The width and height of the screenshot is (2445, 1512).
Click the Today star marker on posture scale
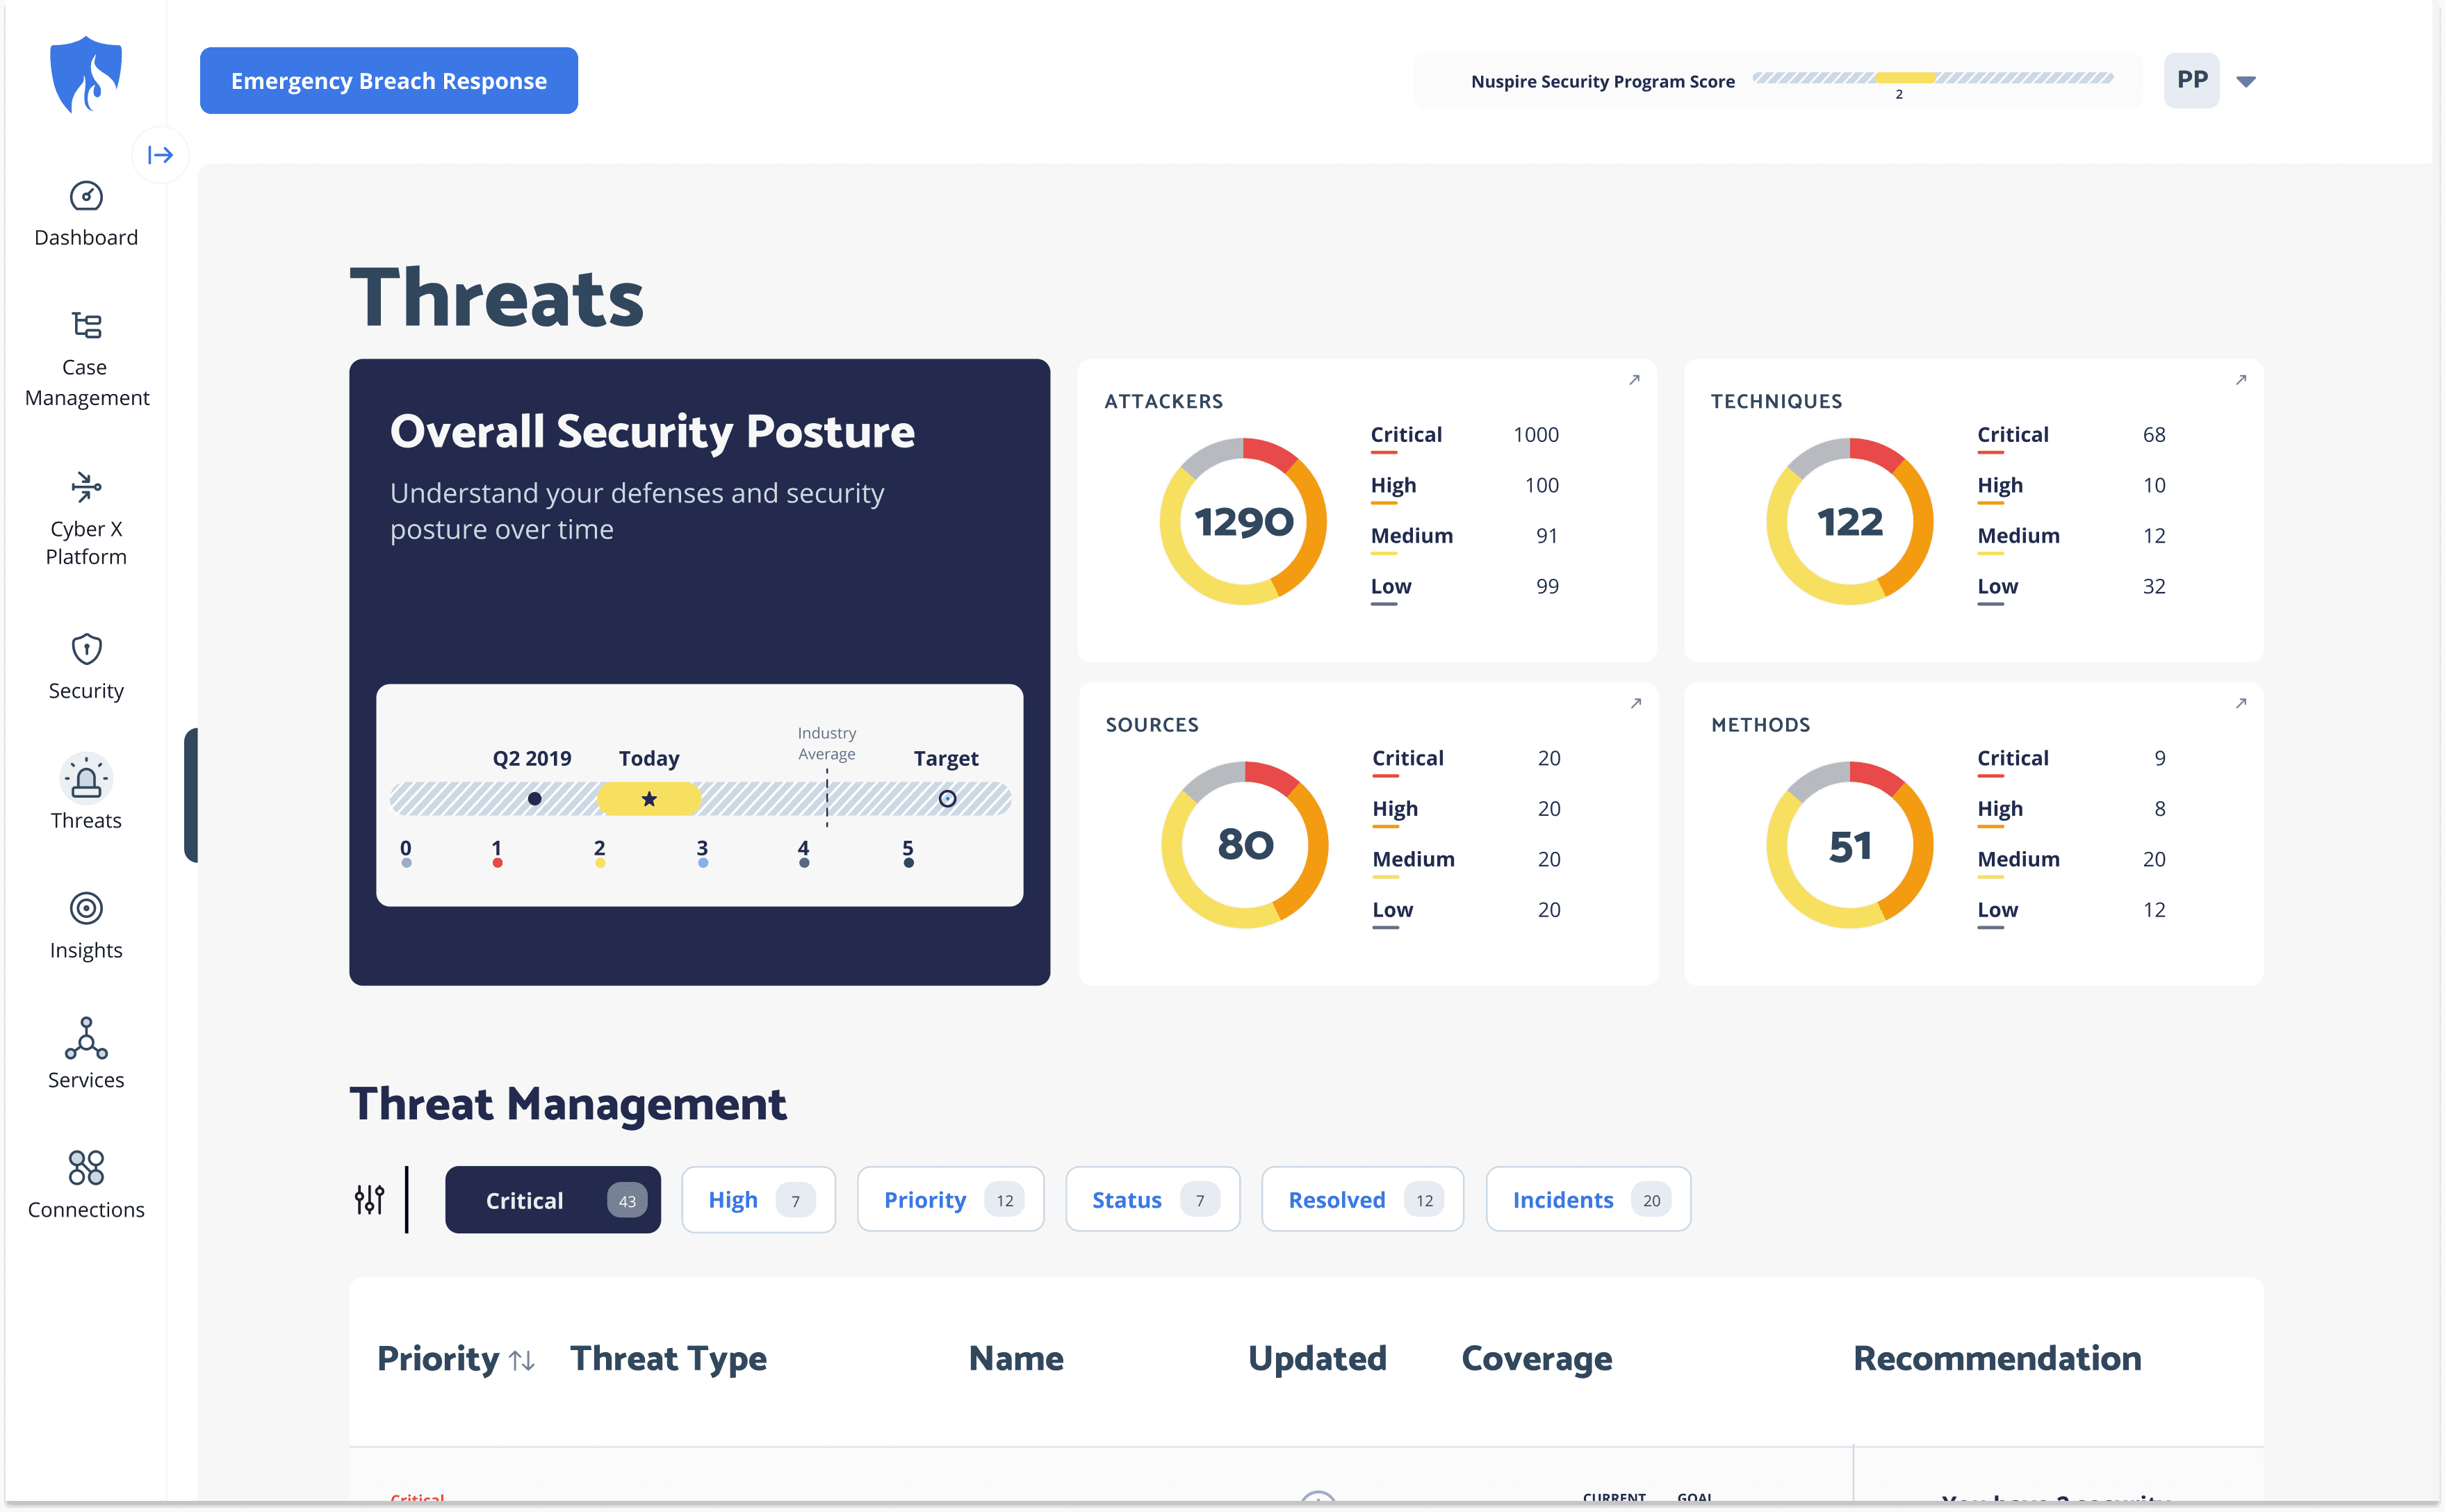[649, 799]
